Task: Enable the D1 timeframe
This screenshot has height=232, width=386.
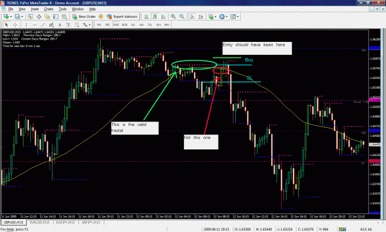Action: click(x=150, y=25)
